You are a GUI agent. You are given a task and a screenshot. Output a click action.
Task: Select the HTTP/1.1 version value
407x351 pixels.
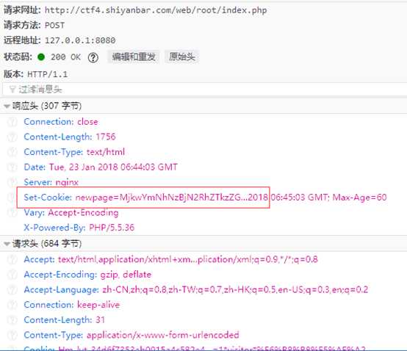(x=48, y=74)
